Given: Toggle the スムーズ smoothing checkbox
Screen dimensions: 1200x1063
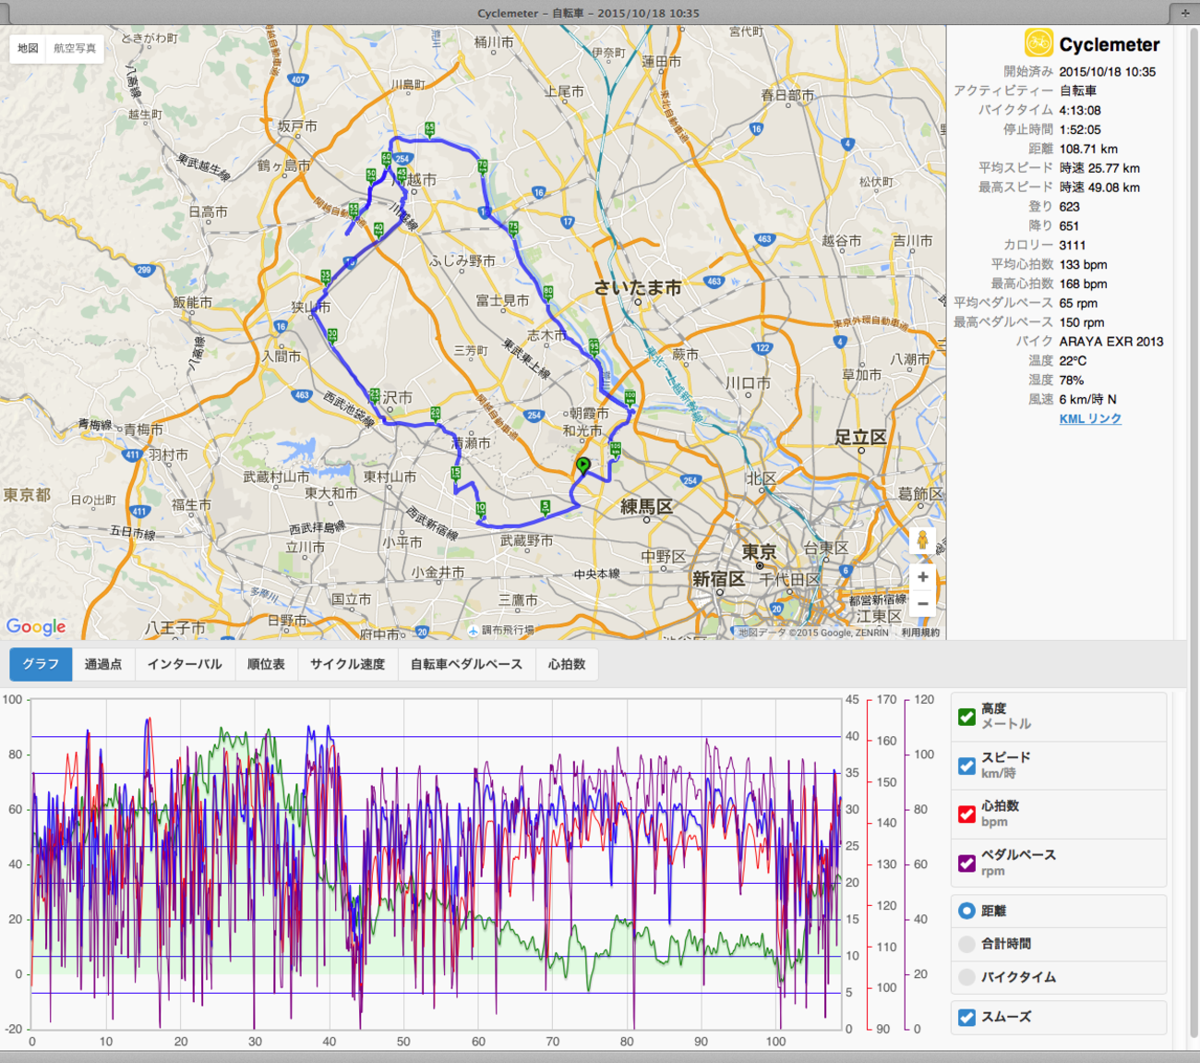Looking at the screenshot, I should tap(966, 1017).
